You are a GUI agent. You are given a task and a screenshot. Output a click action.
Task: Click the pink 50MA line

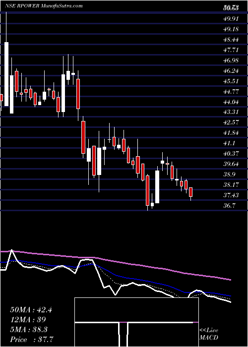(115, 262)
